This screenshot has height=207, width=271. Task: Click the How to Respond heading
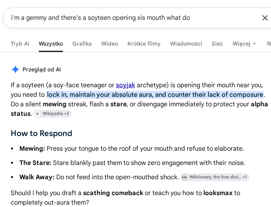pyautogui.click(x=41, y=133)
